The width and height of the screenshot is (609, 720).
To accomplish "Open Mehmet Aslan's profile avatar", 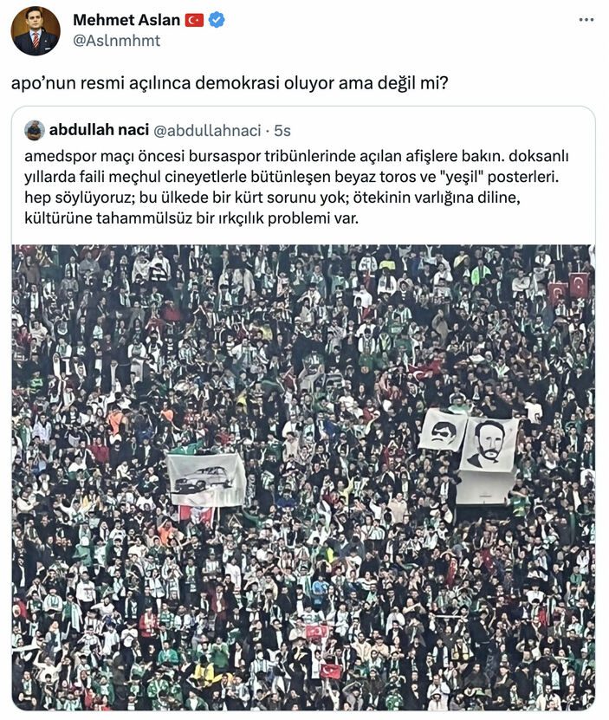I will tap(36, 31).
